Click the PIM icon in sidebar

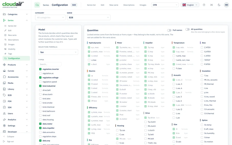4,101
